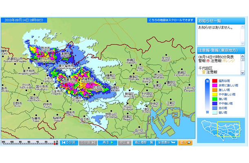Screen dimensions: 249x163
Task: Click the 新宿区 Shinjuku label on the map
Action: point(130,95)
